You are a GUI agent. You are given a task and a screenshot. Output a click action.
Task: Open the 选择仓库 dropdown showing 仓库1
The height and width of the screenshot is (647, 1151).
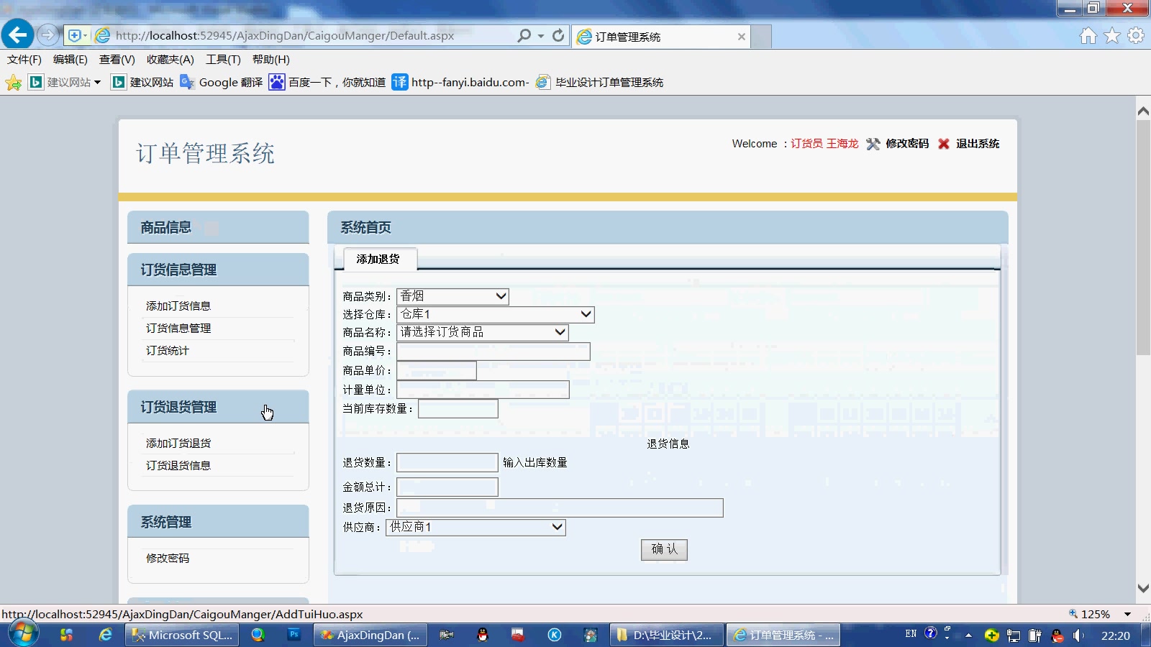tap(496, 314)
